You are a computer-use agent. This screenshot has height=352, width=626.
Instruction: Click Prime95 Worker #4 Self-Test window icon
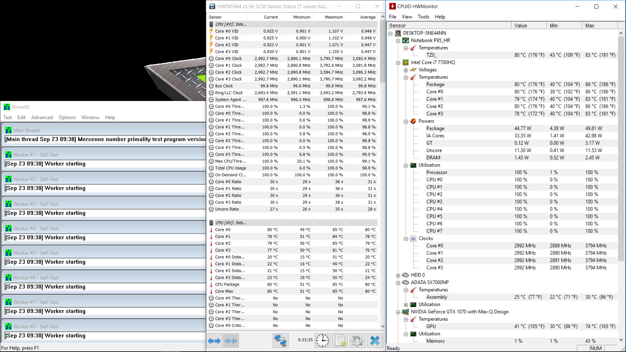point(8,228)
